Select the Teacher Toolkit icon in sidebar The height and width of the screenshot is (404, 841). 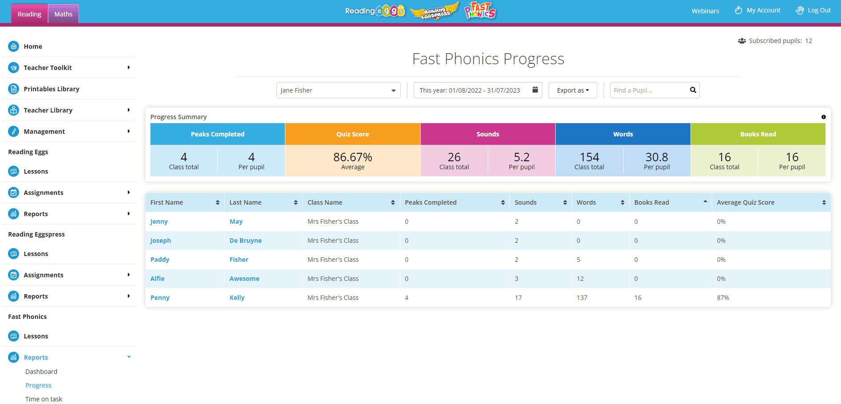click(13, 67)
